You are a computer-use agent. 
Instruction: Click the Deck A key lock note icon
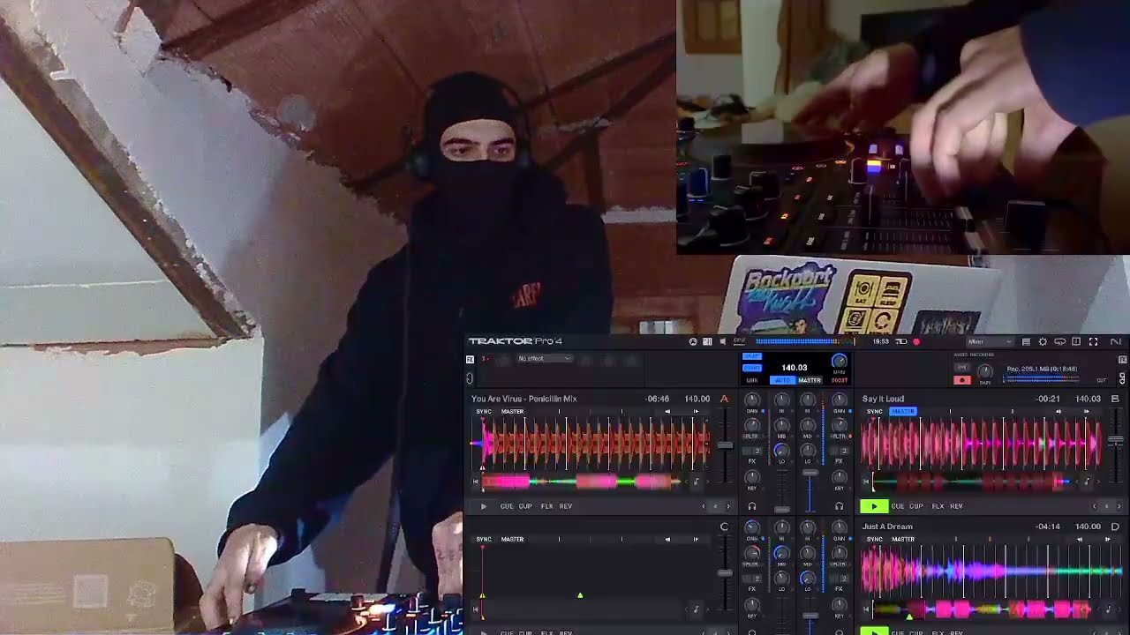tap(696, 482)
